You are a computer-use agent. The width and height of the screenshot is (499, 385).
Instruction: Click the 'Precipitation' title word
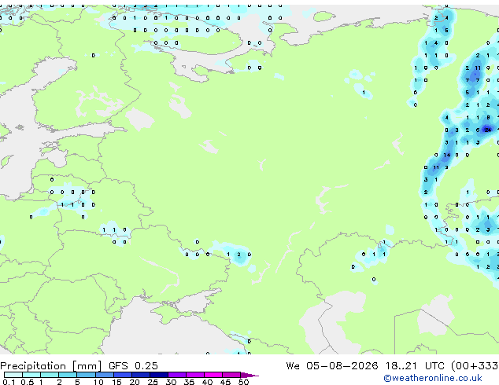[x=33, y=366]
